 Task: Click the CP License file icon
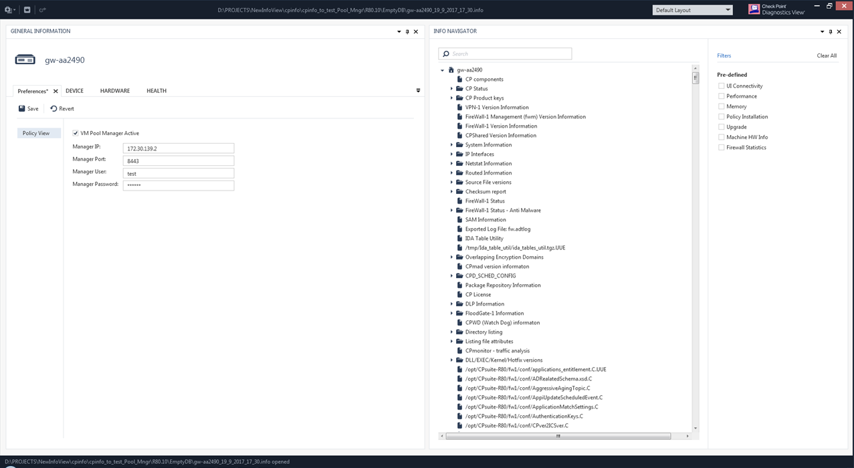tap(459, 295)
